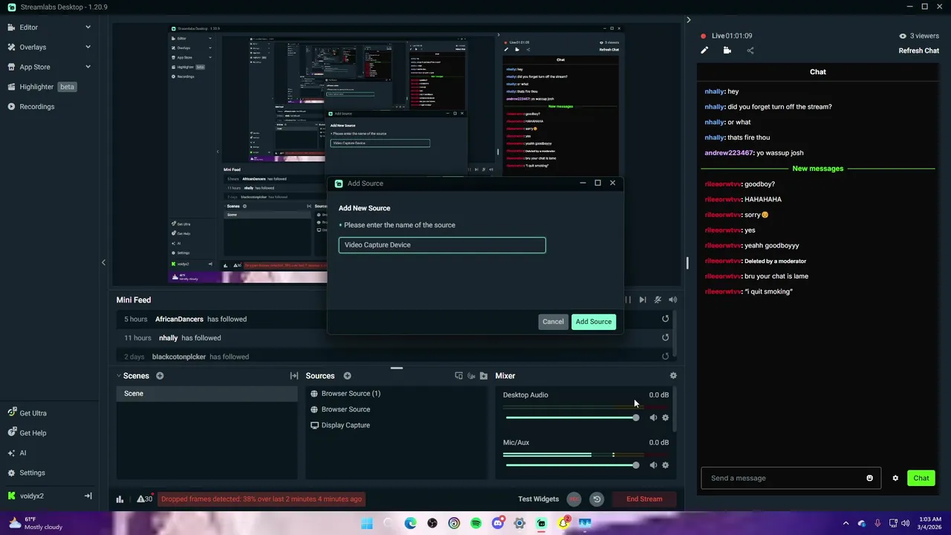Image resolution: width=951 pixels, height=535 pixels.
Task: Click the Mini Feed volume speaker icon
Action: tap(672, 300)
